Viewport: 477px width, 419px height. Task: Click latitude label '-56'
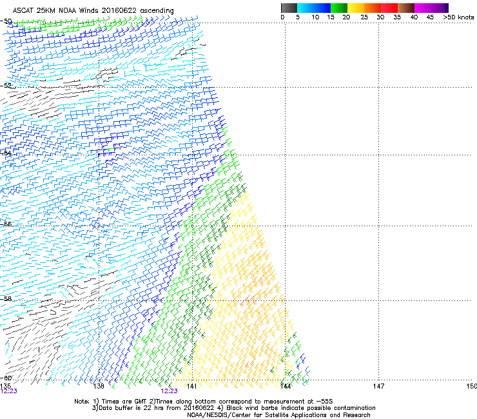pos(6,224)
